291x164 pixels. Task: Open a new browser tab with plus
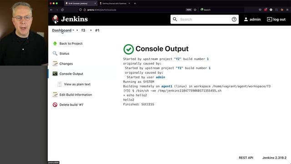pos(135,3)
